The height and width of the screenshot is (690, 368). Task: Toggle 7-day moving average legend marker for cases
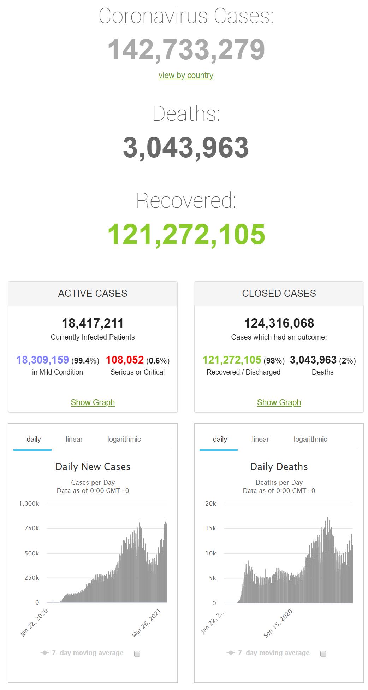[44, 653]
